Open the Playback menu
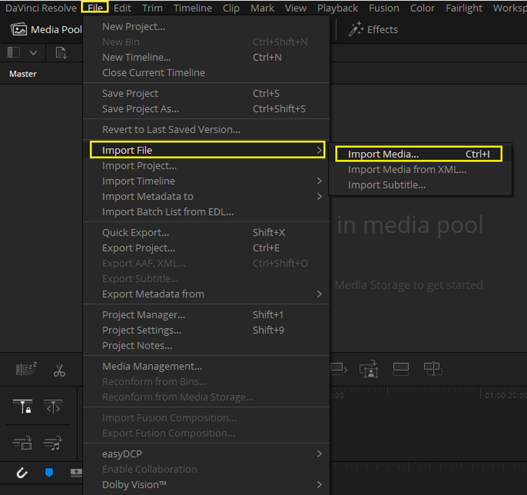 pyautogui.click(x=338, y=7)
